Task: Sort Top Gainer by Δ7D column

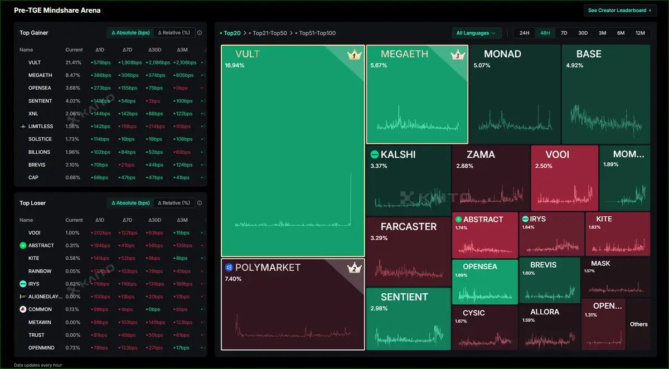Action: pyautogui.click(x=127, y=50)
